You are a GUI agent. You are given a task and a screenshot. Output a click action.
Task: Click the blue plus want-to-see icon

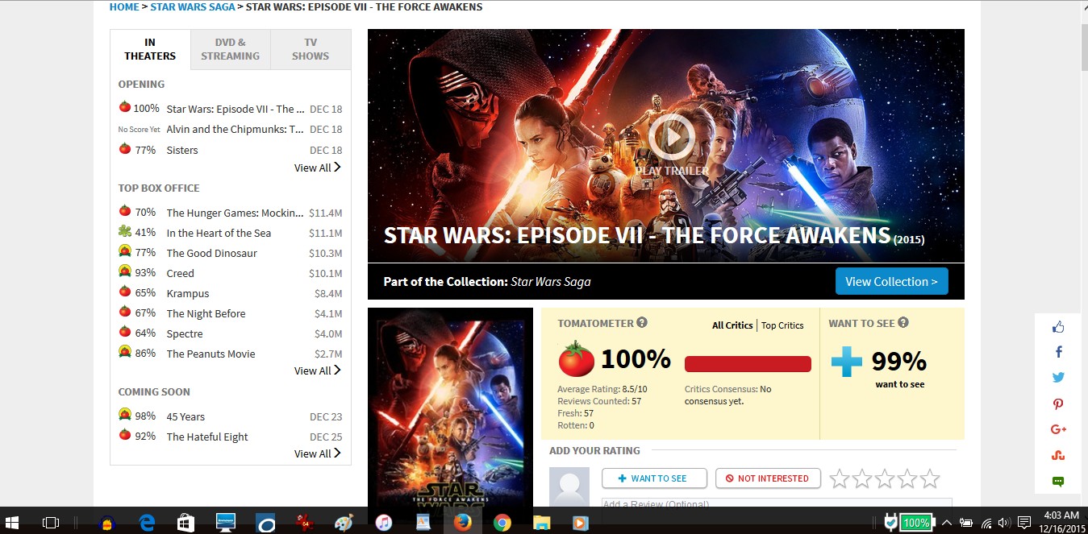[x=847, y=362]
